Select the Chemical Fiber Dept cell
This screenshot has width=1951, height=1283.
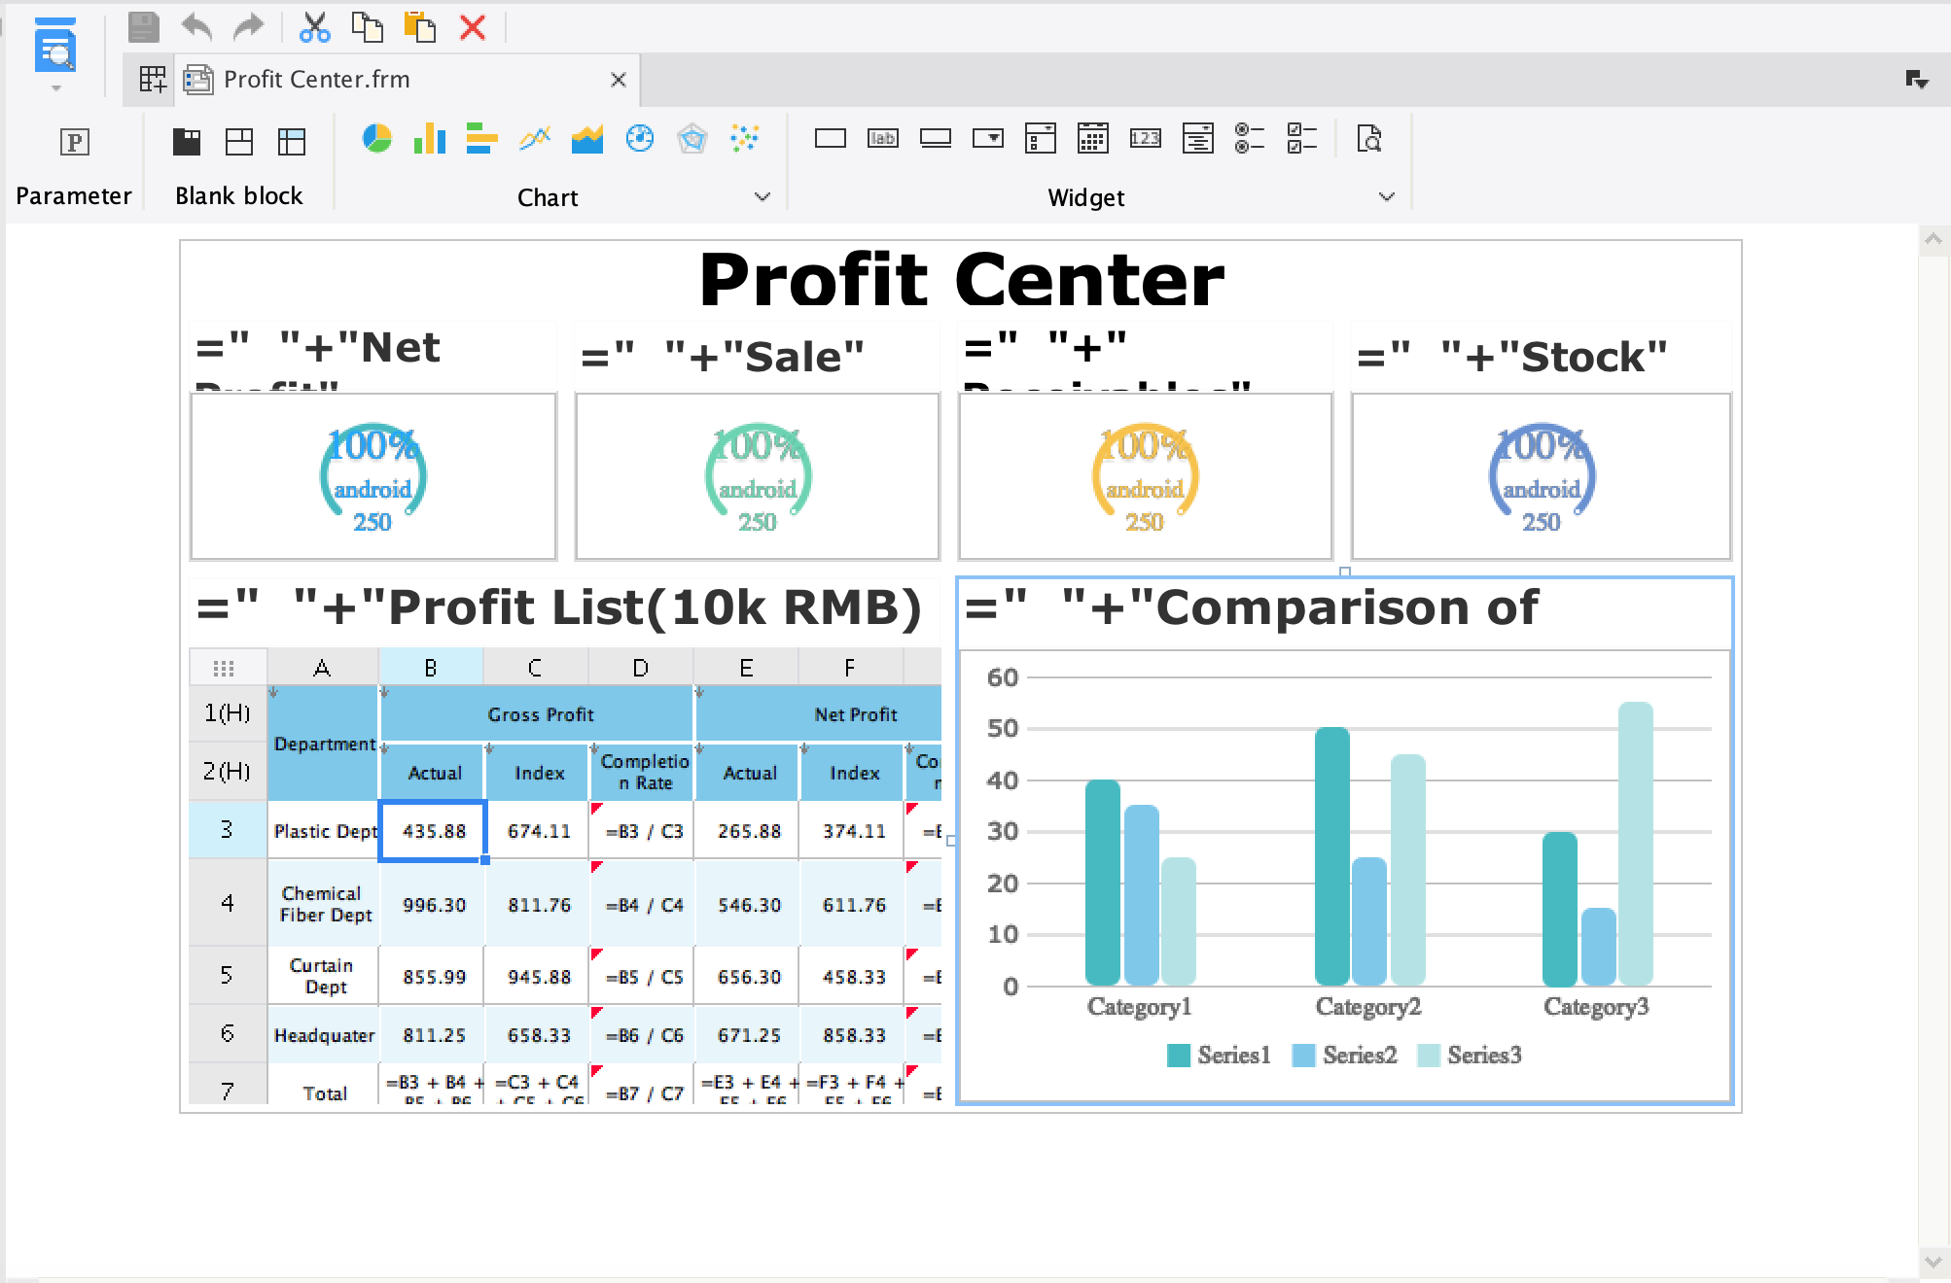pos(324,904)
